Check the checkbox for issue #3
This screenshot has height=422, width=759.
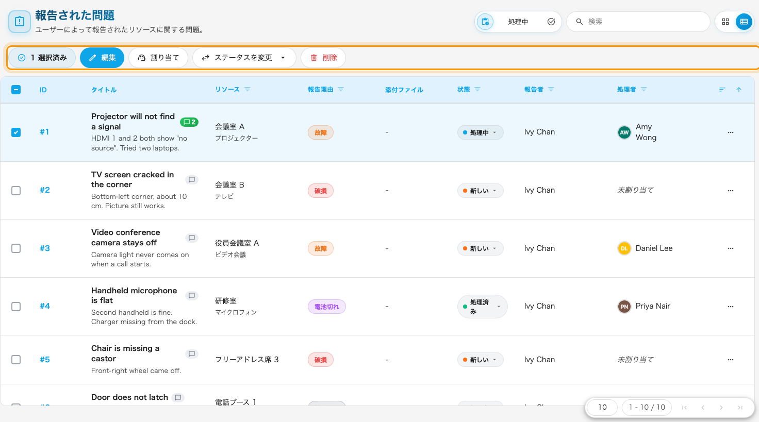[x=16, y=248]
